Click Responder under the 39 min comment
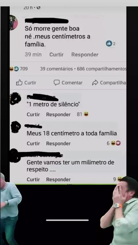 click(x=85, y=55)
